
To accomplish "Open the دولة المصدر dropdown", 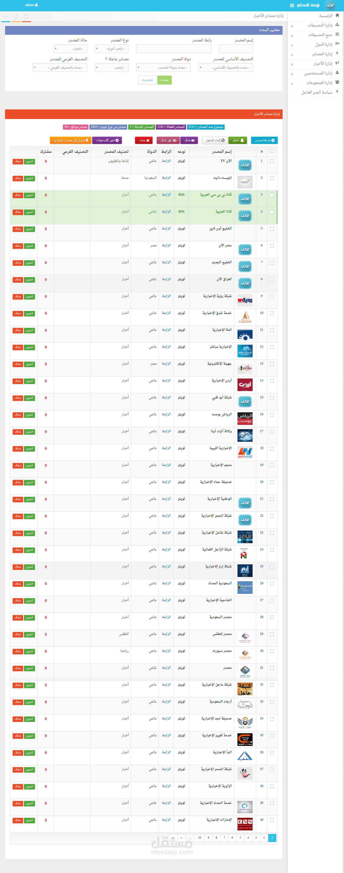I will pyautogui.click(x=163, y=68).
